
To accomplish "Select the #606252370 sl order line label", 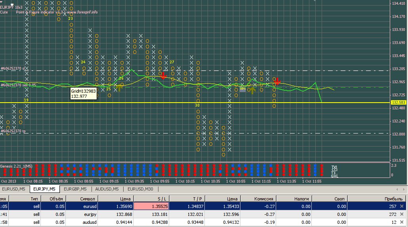I will [x=13, y=69].
